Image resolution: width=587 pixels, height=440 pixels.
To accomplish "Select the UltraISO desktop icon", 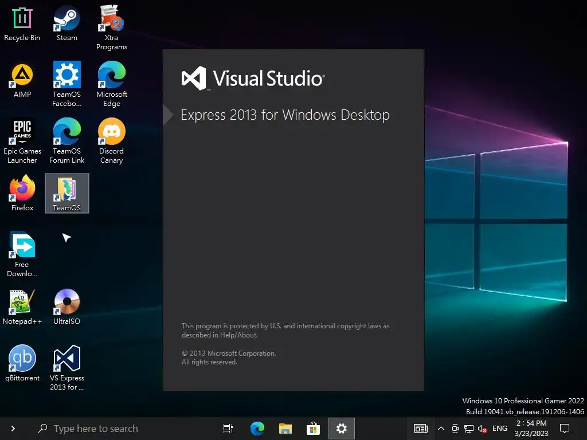I will click(x=66, y=307).
